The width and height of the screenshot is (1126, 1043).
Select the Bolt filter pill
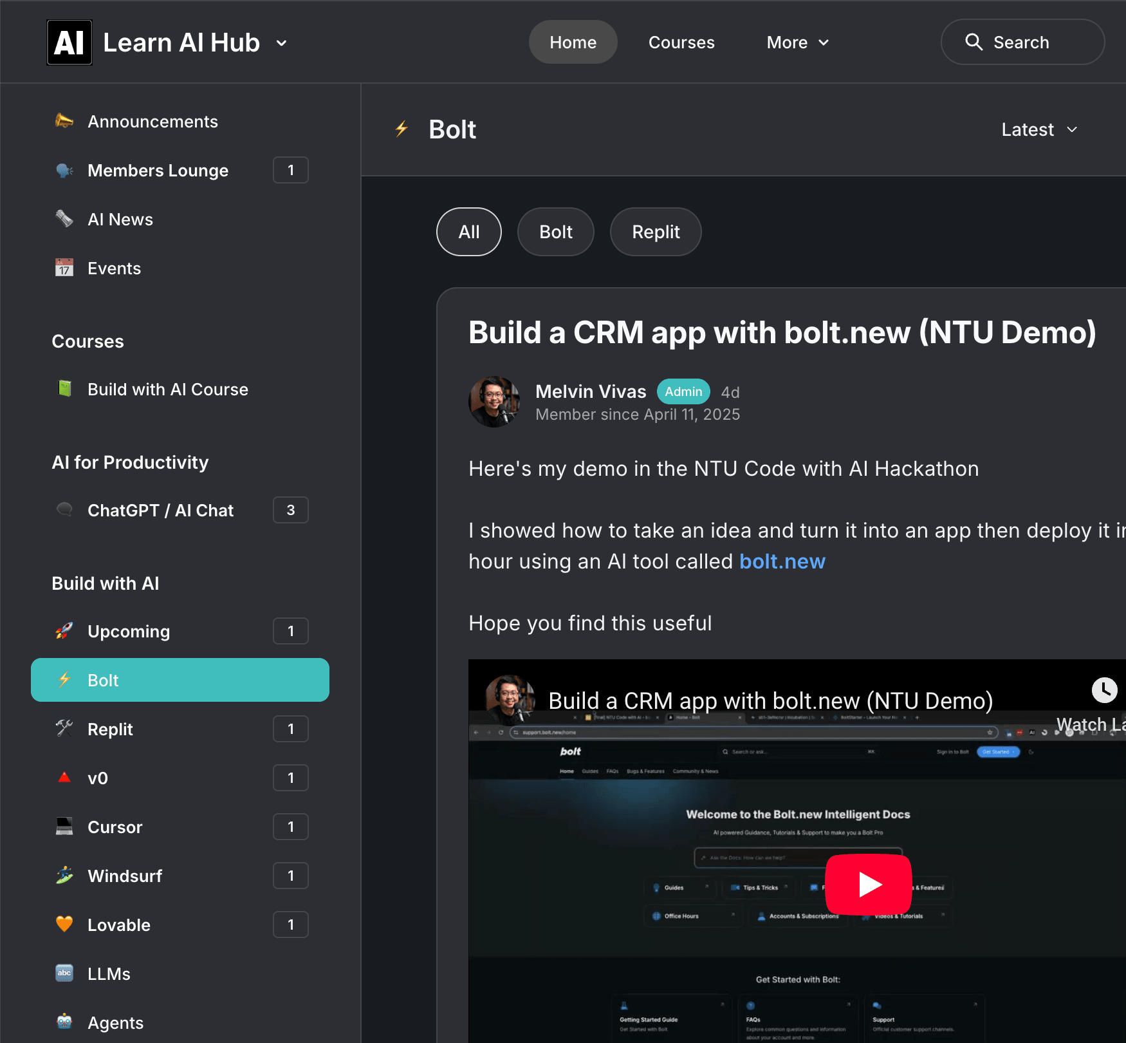pyautogui.click(x=556, y=232)
